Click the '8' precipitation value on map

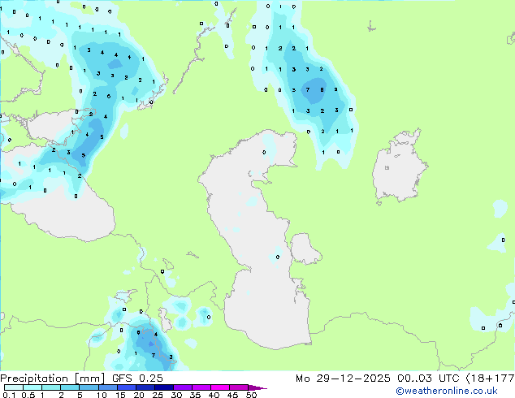[x=322, y=89]
